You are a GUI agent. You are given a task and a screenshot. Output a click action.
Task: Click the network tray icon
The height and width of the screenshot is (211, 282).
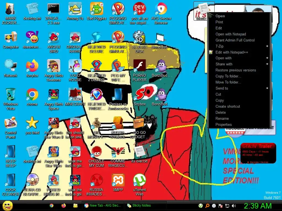tap(227, 206)
